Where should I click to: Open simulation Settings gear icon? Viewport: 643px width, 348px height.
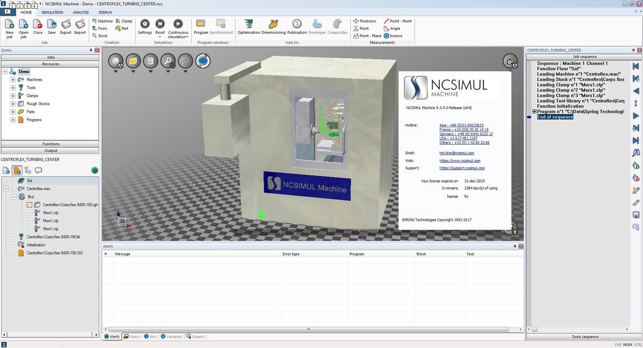coord(145,24)
